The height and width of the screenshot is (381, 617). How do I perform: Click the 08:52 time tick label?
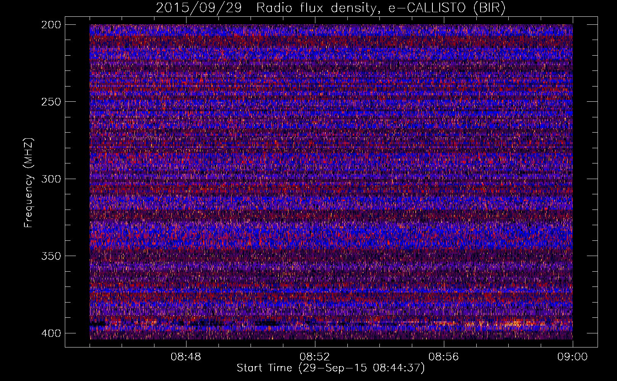click(315, 357)
